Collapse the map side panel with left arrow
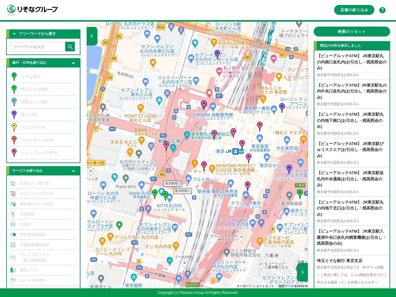396x297 pixels. click(x=92, y=36)
